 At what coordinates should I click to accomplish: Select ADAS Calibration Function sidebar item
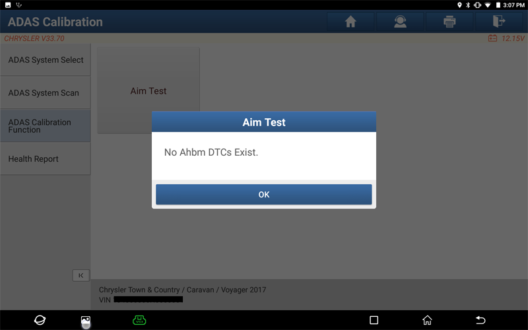click(46, 126)
